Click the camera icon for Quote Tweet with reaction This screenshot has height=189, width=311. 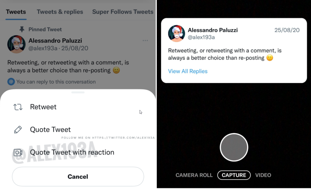(x=18, y=152)
